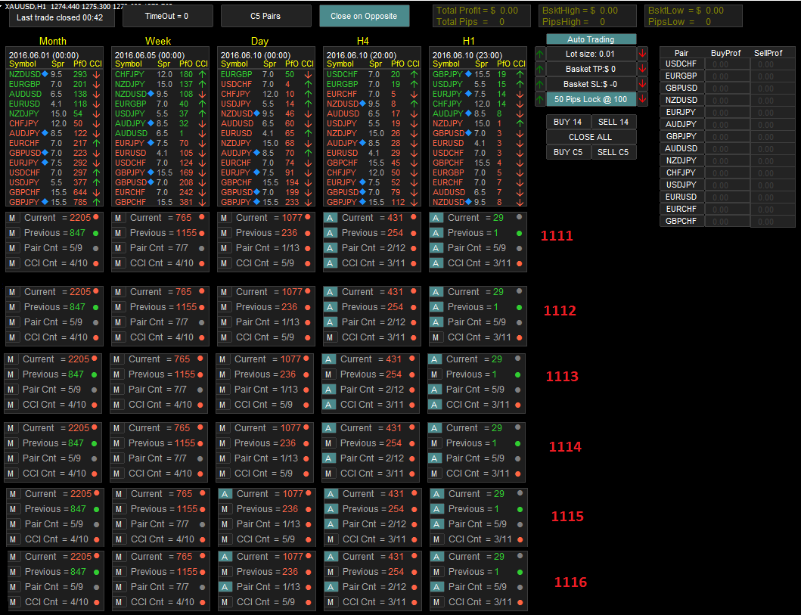The width and height of the screenshot is (801, 615).
Task: Toggle the 50 Pips Lock @ 100 option
Action: (591, 99)
